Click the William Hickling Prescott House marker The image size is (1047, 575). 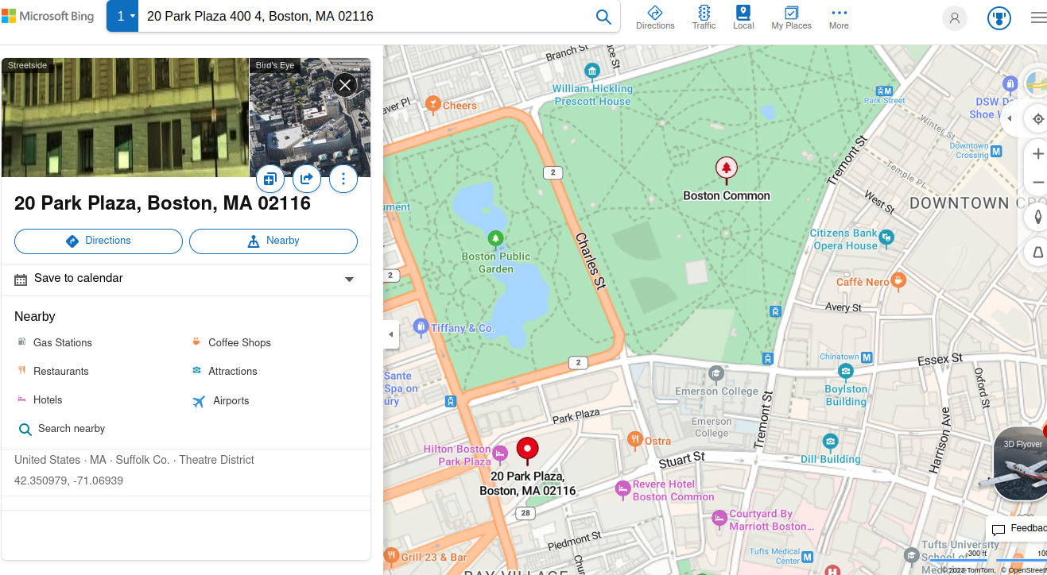point(592,71)
